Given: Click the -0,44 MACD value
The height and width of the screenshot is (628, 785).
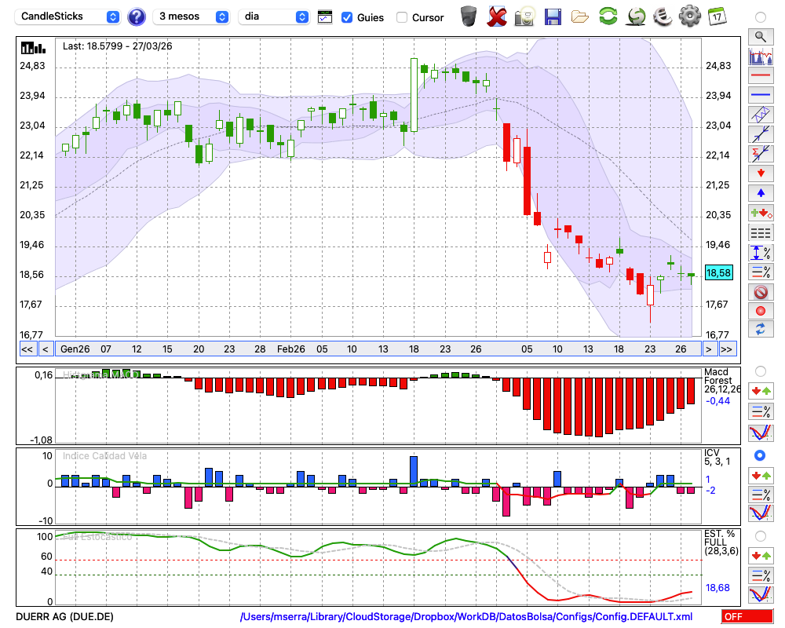Looking at the screenshot, I should (x=717, y=400).
